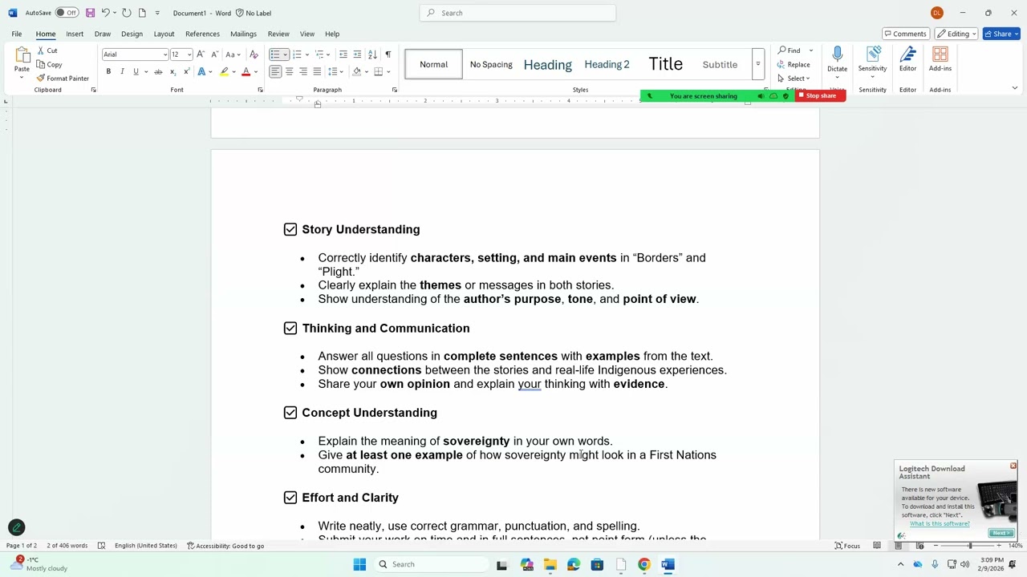Click the word count in status bar
This screenshot has height=577, width=1027.
[x=67, y=546]
